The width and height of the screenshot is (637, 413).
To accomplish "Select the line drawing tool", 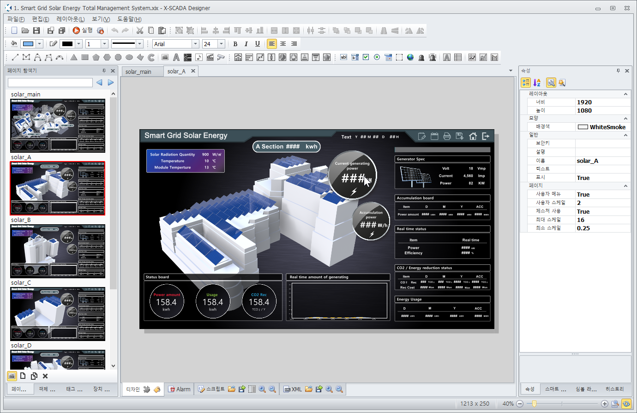I will pos(15,57).
